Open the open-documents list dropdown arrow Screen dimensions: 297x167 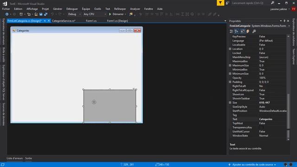[225, 21]
